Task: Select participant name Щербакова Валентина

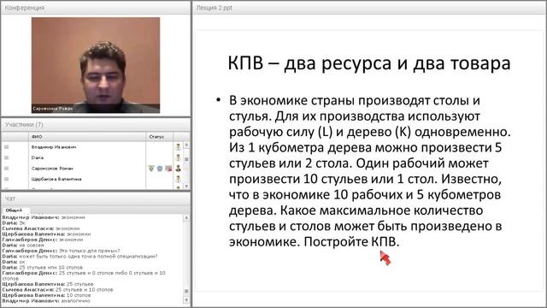Action: tap(56, 179)
